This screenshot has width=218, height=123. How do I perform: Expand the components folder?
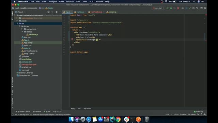coord(22,29)
